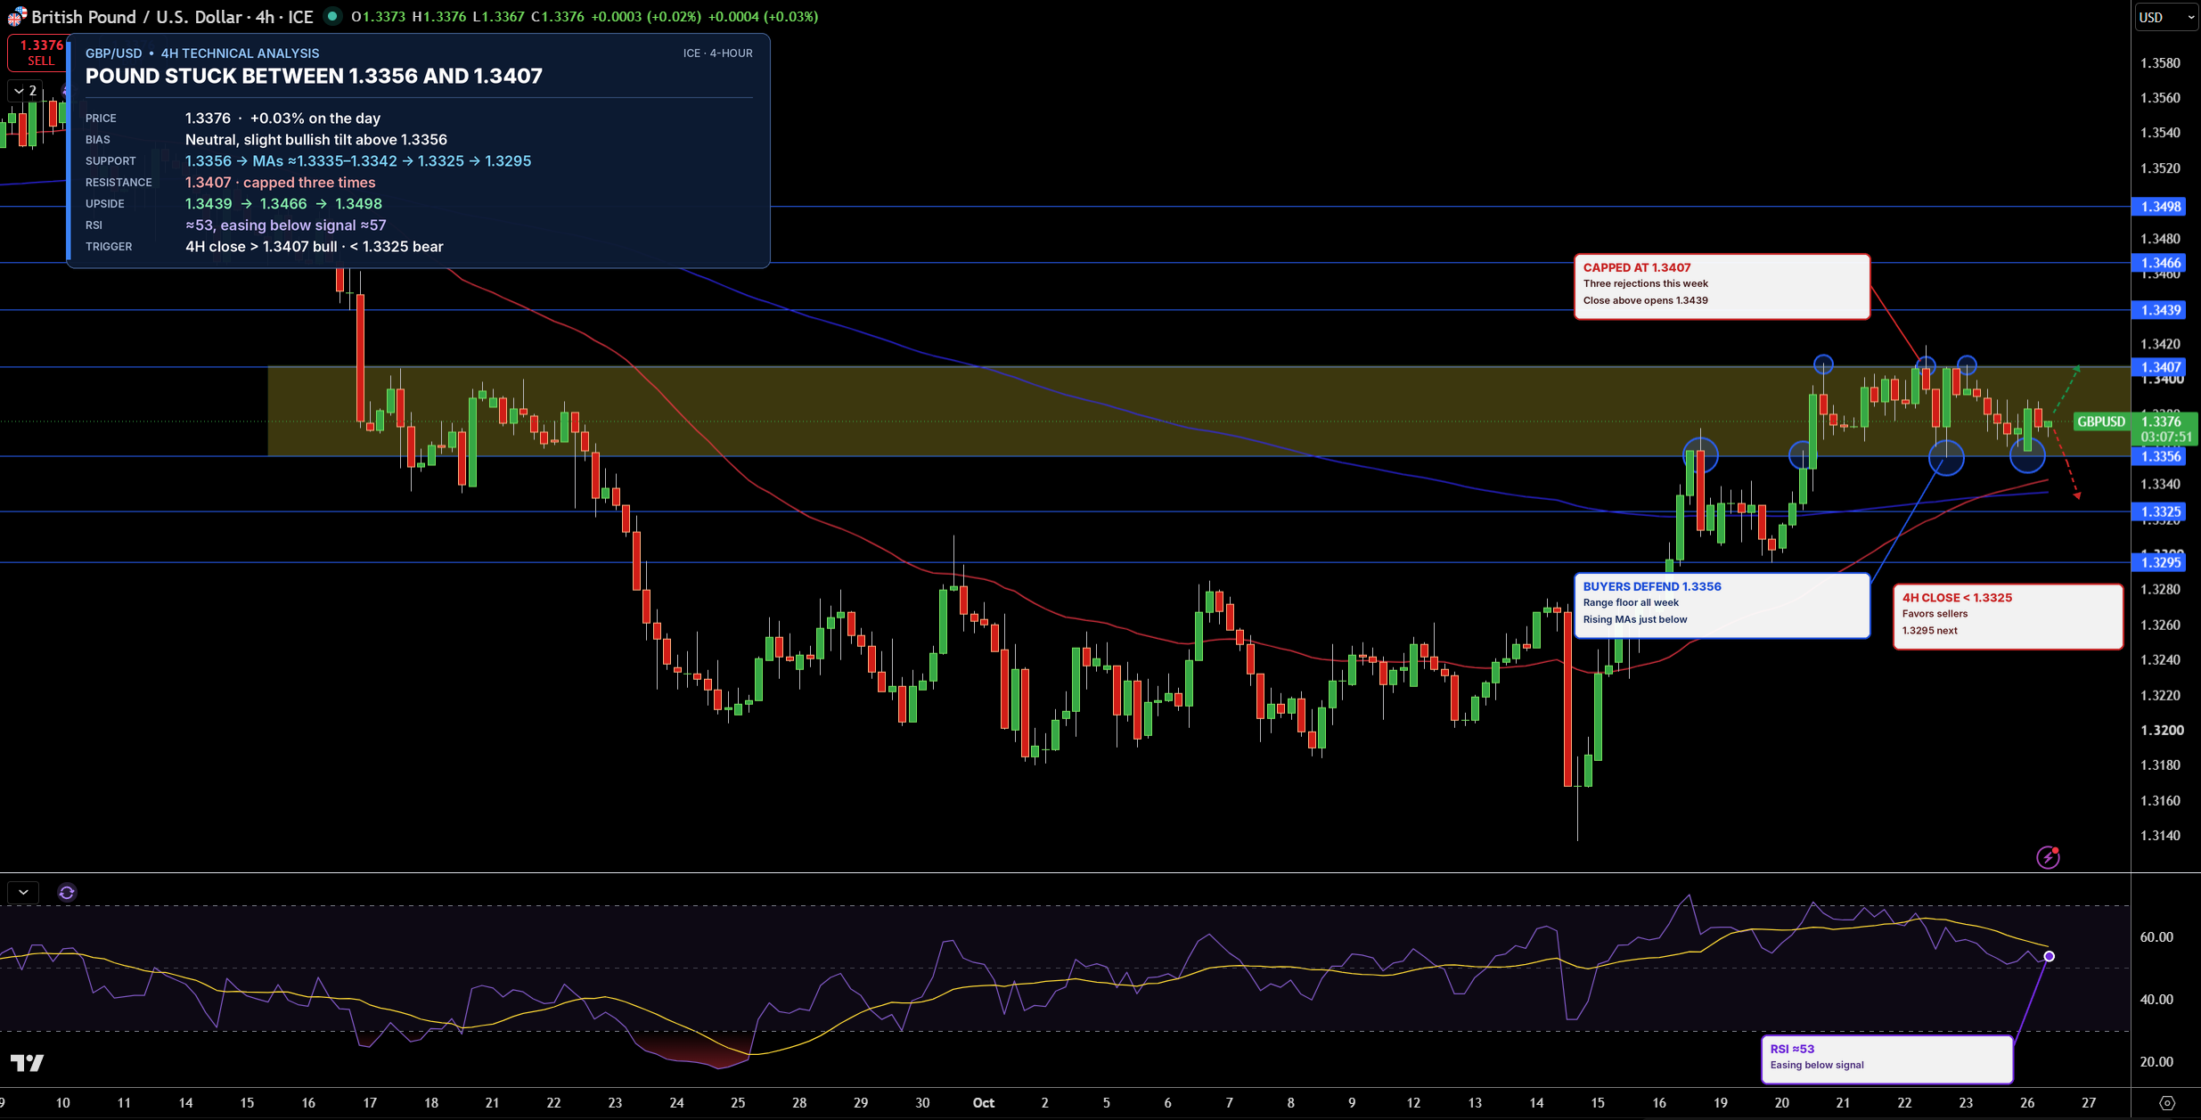
Task: Click the 1.3200 value on the price scale
Action: pos(2162,731)
